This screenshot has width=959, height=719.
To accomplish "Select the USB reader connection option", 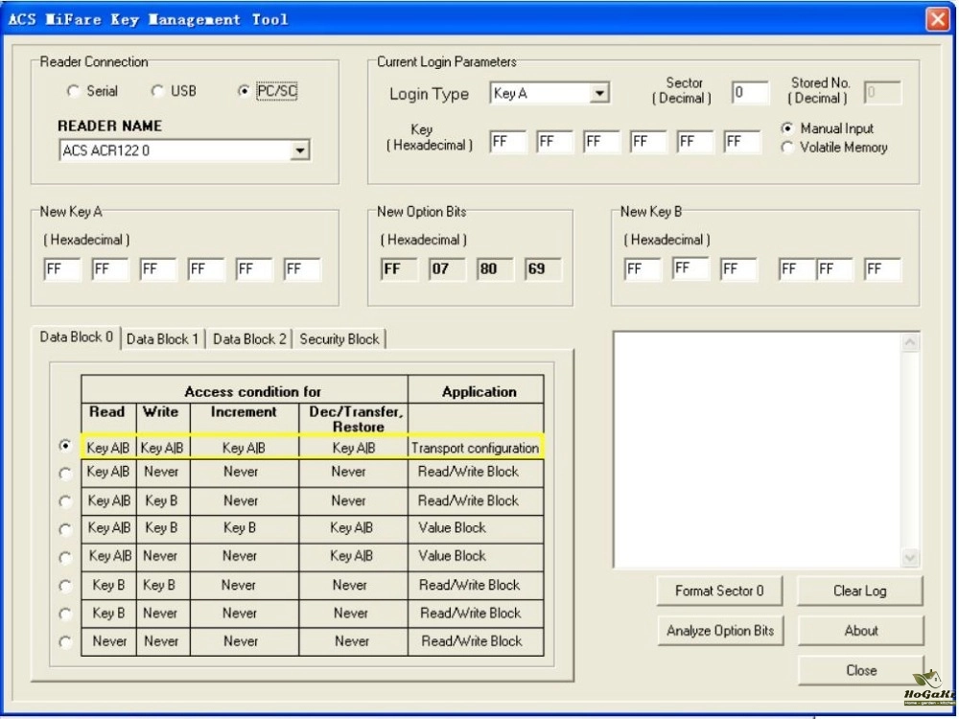I will 157,91.
